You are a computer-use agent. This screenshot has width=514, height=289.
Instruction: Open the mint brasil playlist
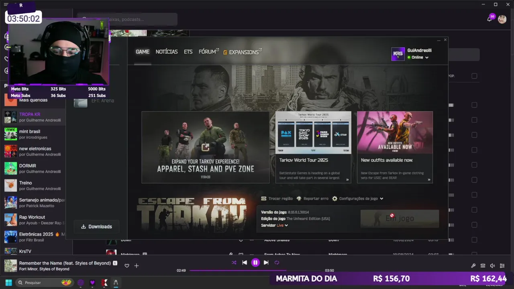click(x=35, y=134)
